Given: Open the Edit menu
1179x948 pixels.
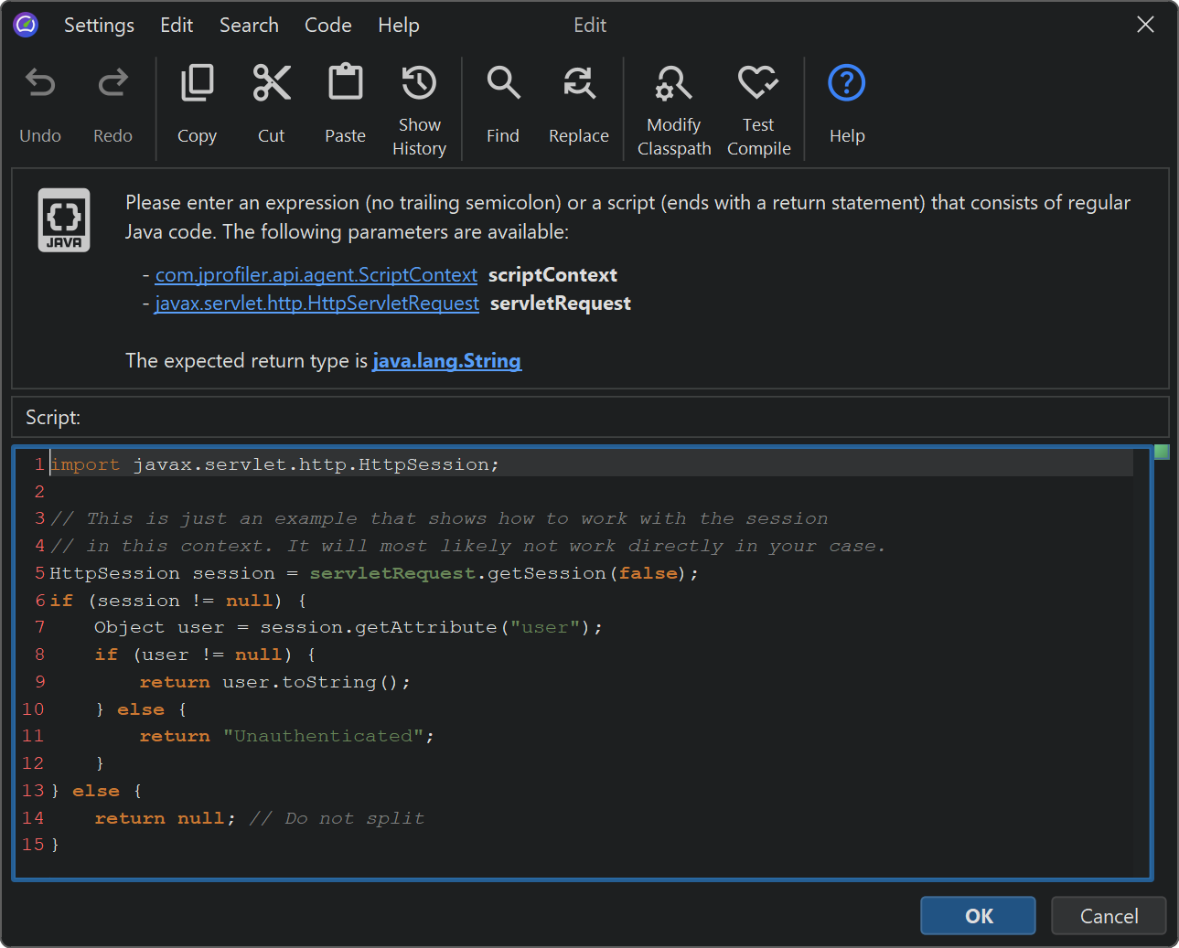Looking at the screenshot, I should 177,26.
